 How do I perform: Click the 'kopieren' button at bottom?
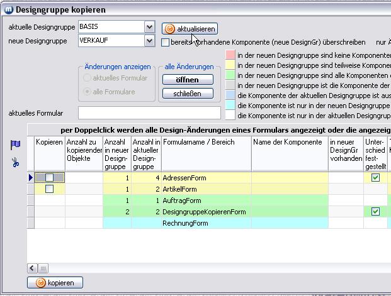tap(55, 283)
